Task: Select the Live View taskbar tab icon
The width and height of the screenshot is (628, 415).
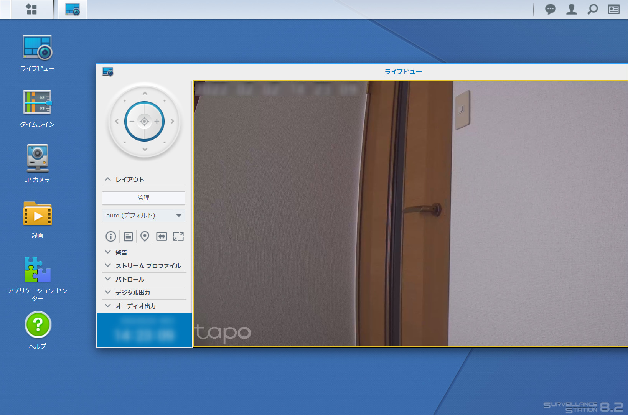Action: [73, 10]
